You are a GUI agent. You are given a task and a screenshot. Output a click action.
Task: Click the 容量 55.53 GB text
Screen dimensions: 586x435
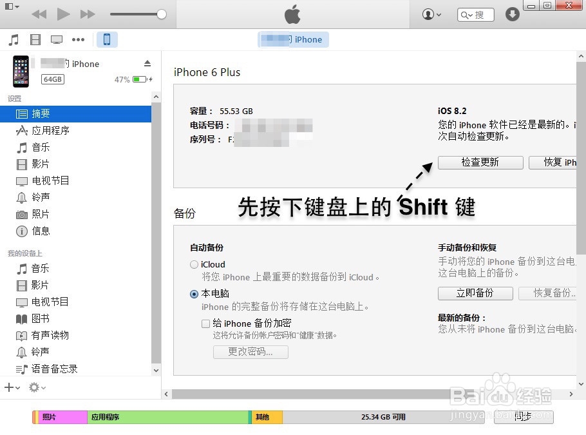pos(222,111)
